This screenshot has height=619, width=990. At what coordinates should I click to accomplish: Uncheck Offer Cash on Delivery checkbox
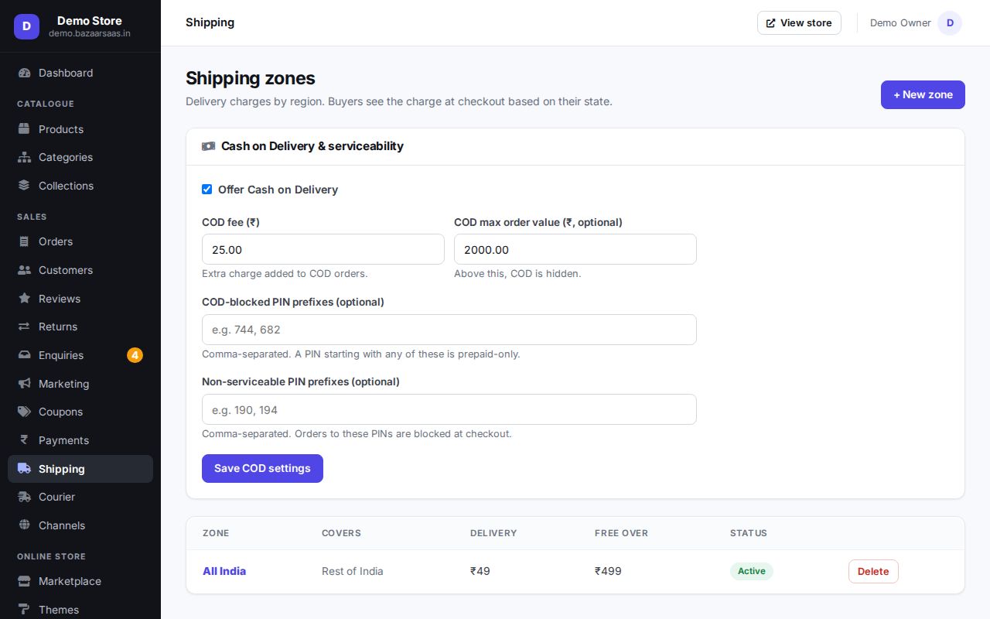207,190
